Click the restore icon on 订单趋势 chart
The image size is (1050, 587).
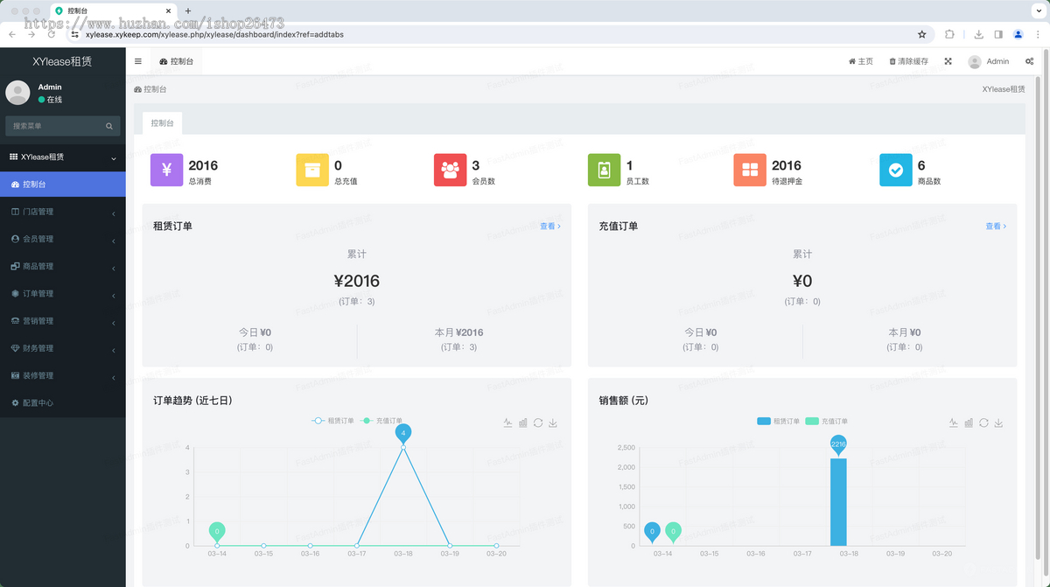click(538, 423)
